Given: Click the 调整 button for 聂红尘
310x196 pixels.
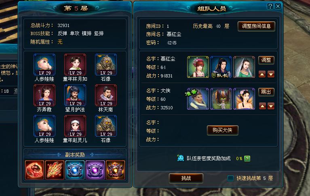Looking at the screenshot, I should coord(266,60).
